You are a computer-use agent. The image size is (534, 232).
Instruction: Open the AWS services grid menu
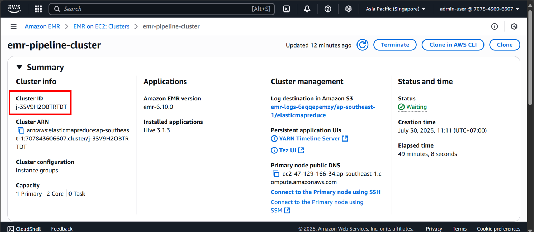coord(38,9)
